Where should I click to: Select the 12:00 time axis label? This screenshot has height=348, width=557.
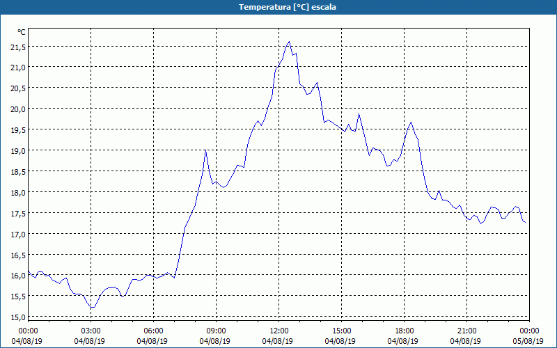click(279, 331)
